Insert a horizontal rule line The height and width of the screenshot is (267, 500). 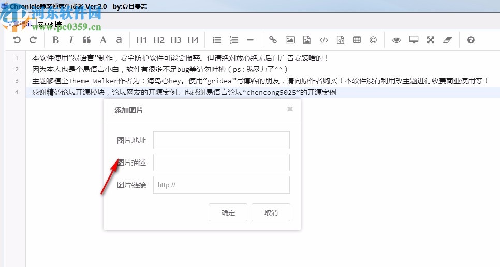tap(250, 40)
